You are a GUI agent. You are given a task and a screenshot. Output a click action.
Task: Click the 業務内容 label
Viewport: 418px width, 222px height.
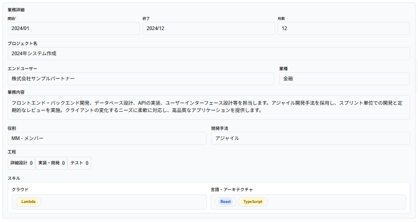(16, 92)
